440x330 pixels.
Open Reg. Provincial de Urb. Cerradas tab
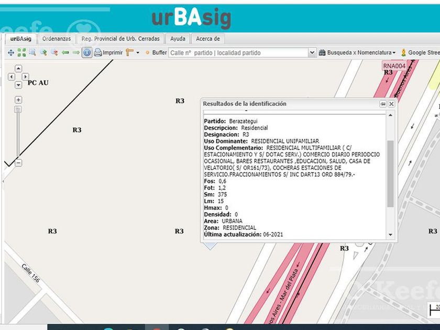point(120,39)
